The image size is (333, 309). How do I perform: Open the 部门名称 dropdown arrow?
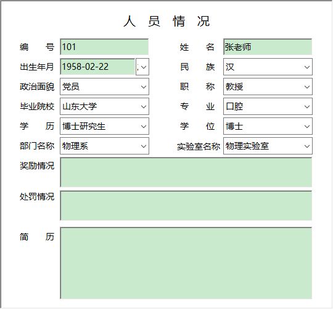click(x=144, y=146)
